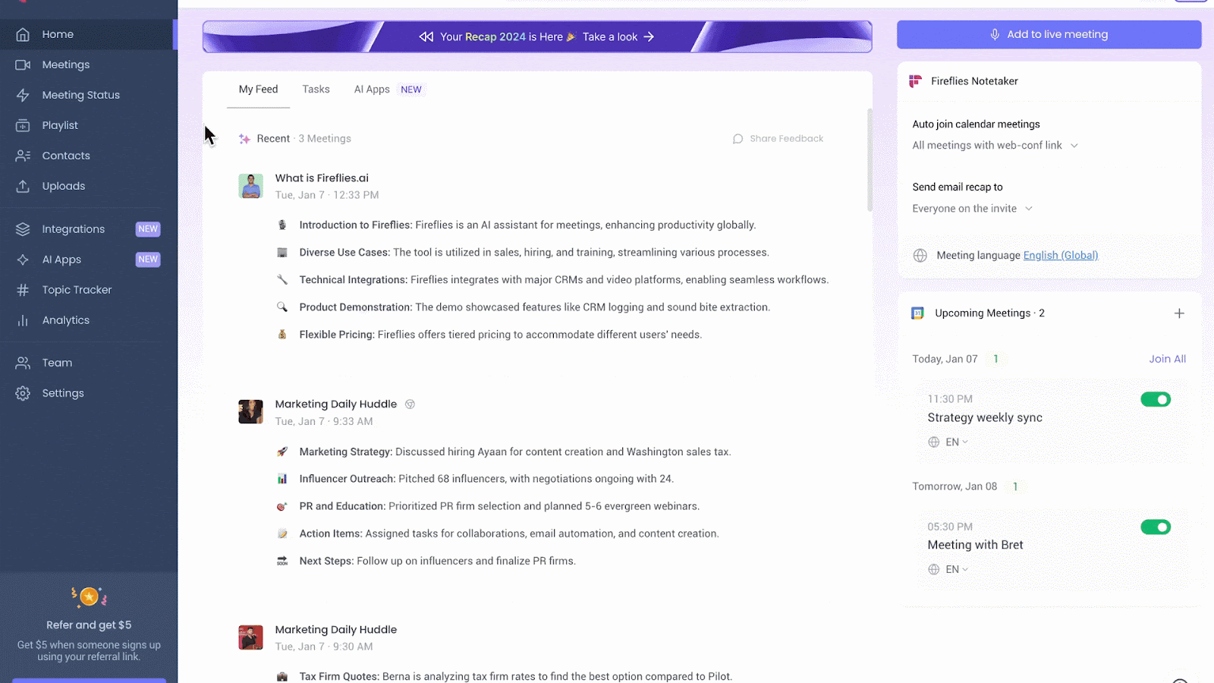Select the Fireflies Notetaker logo icon
The height and width of the screenshot is (683, 1214).
tap(916, 81)
